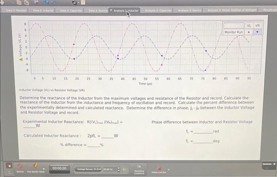Click the empty legend name field
This screenshot has height=177, width=277.
[234, 26]
